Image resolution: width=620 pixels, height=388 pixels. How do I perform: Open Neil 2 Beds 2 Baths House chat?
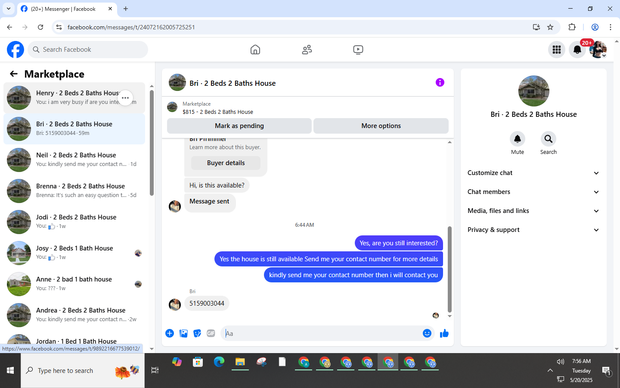(x=74, y=160)
